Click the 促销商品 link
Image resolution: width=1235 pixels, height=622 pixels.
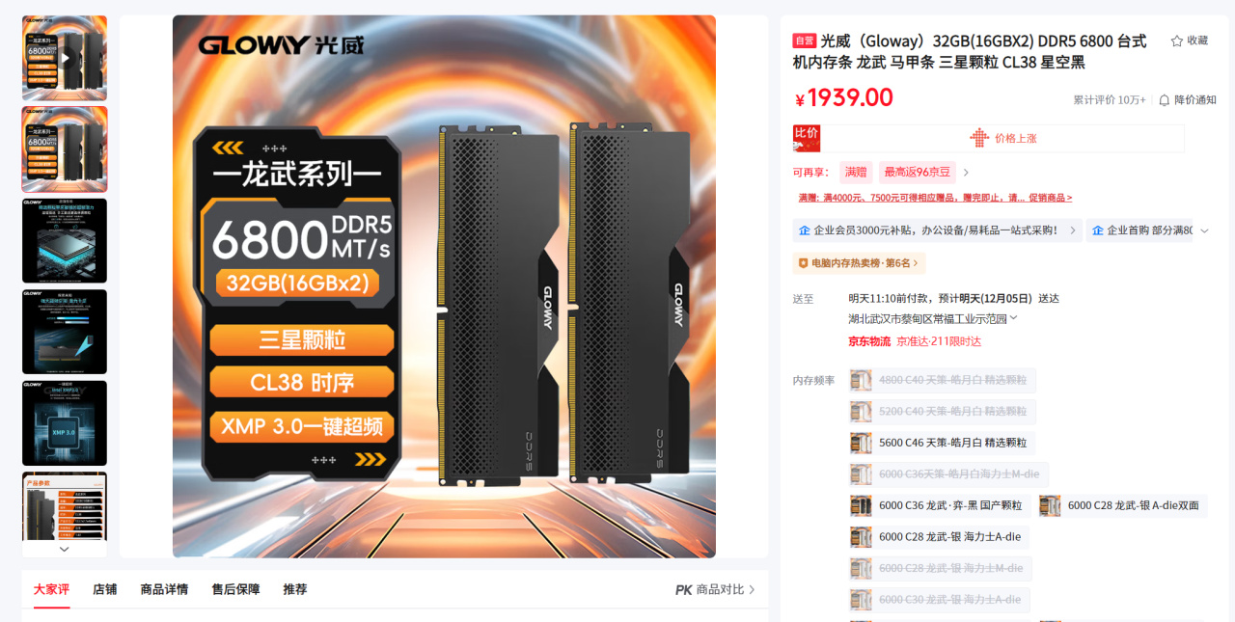(x=1050, y=198)
